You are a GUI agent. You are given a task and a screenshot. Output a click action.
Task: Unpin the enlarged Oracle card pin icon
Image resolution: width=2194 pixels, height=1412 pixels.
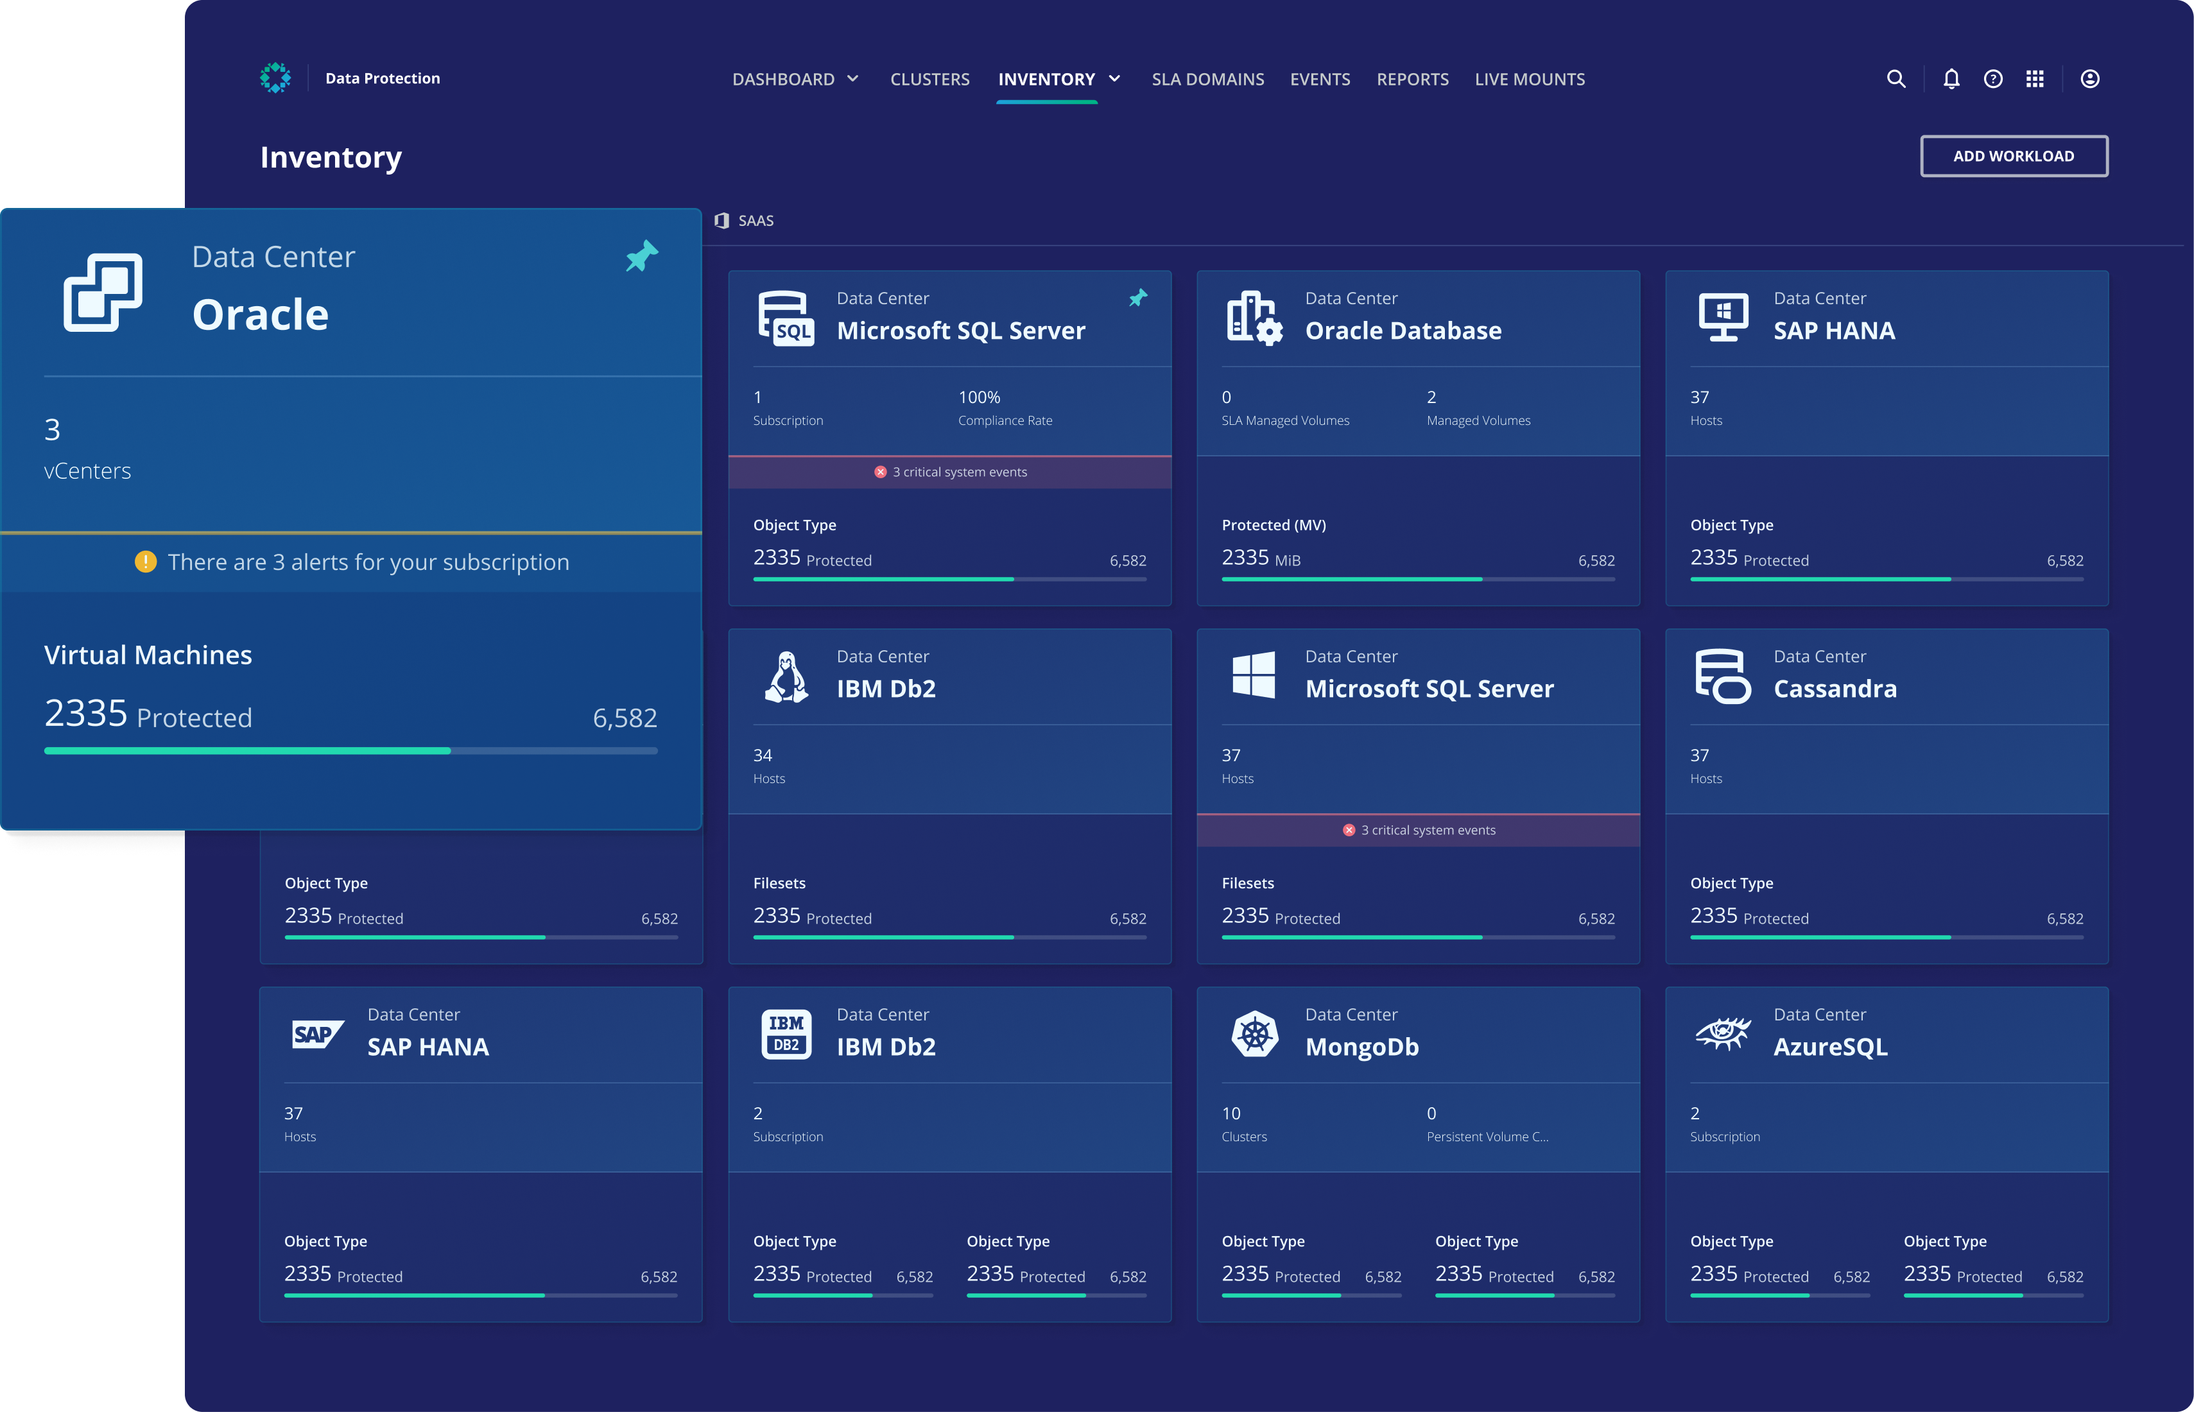[642, 256]
